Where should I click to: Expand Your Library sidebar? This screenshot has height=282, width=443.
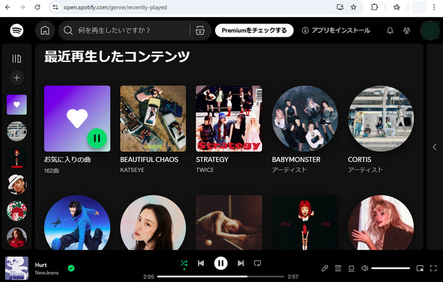[16, 58]
